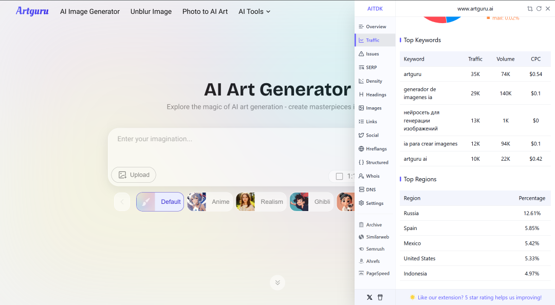The image size is (555, 305).
Task: Open AI Image Generator nav link
Action: (x=90, y=12)
